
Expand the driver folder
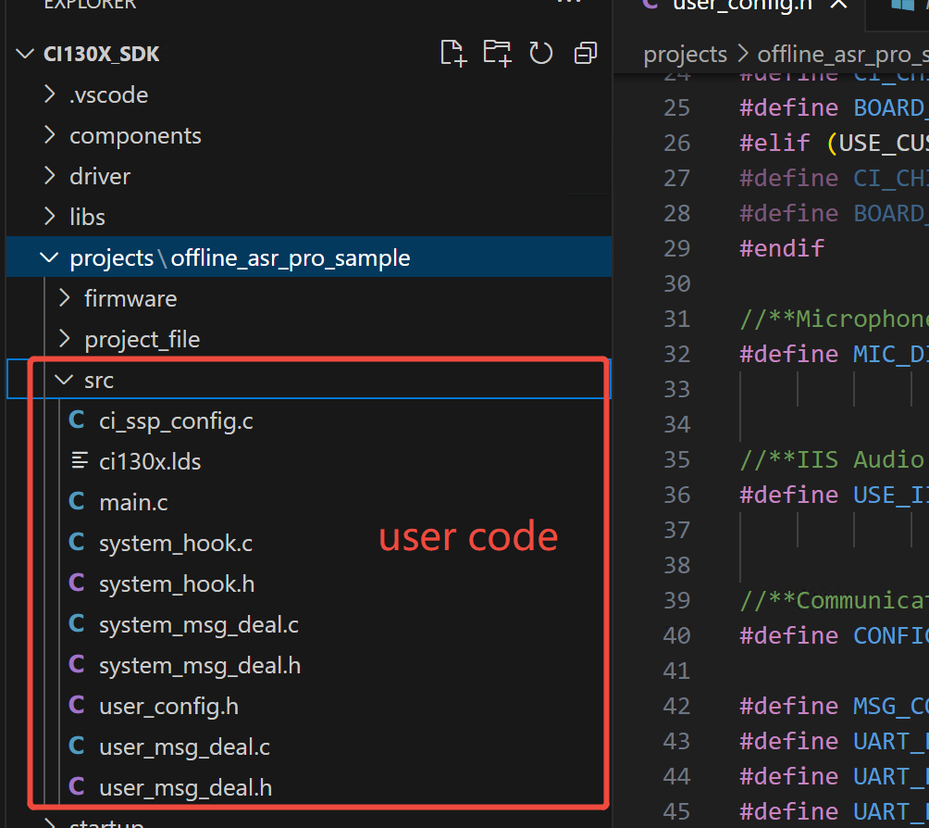[100, 176]
